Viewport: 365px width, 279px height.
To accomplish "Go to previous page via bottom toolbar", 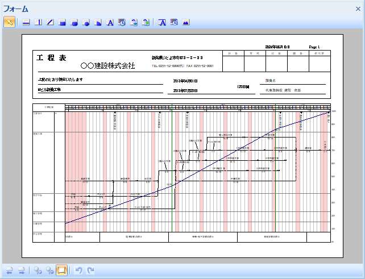I will (x=10, y=270).
